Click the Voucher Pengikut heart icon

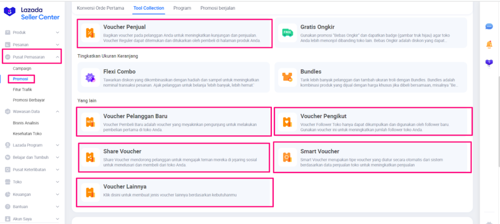pyautogui.click(x=287, y=122)
